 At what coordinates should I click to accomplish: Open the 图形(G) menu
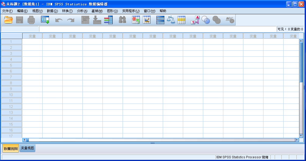(x=112, y=11)
